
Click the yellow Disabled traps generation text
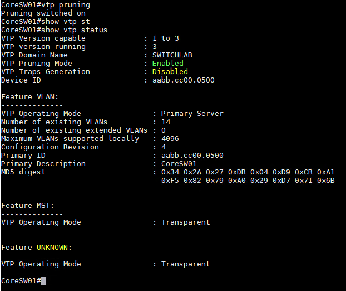tap(170, 72)
